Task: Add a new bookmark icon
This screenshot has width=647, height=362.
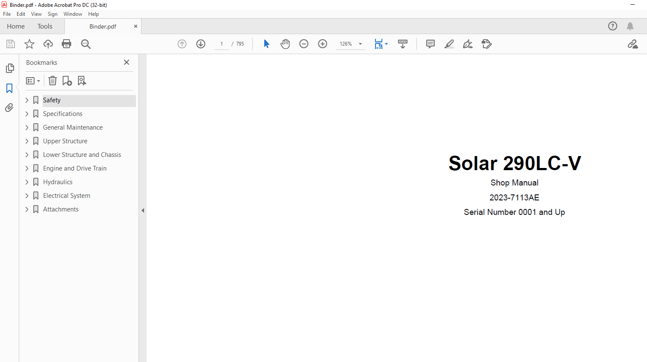Action: (x=67, y=81)
